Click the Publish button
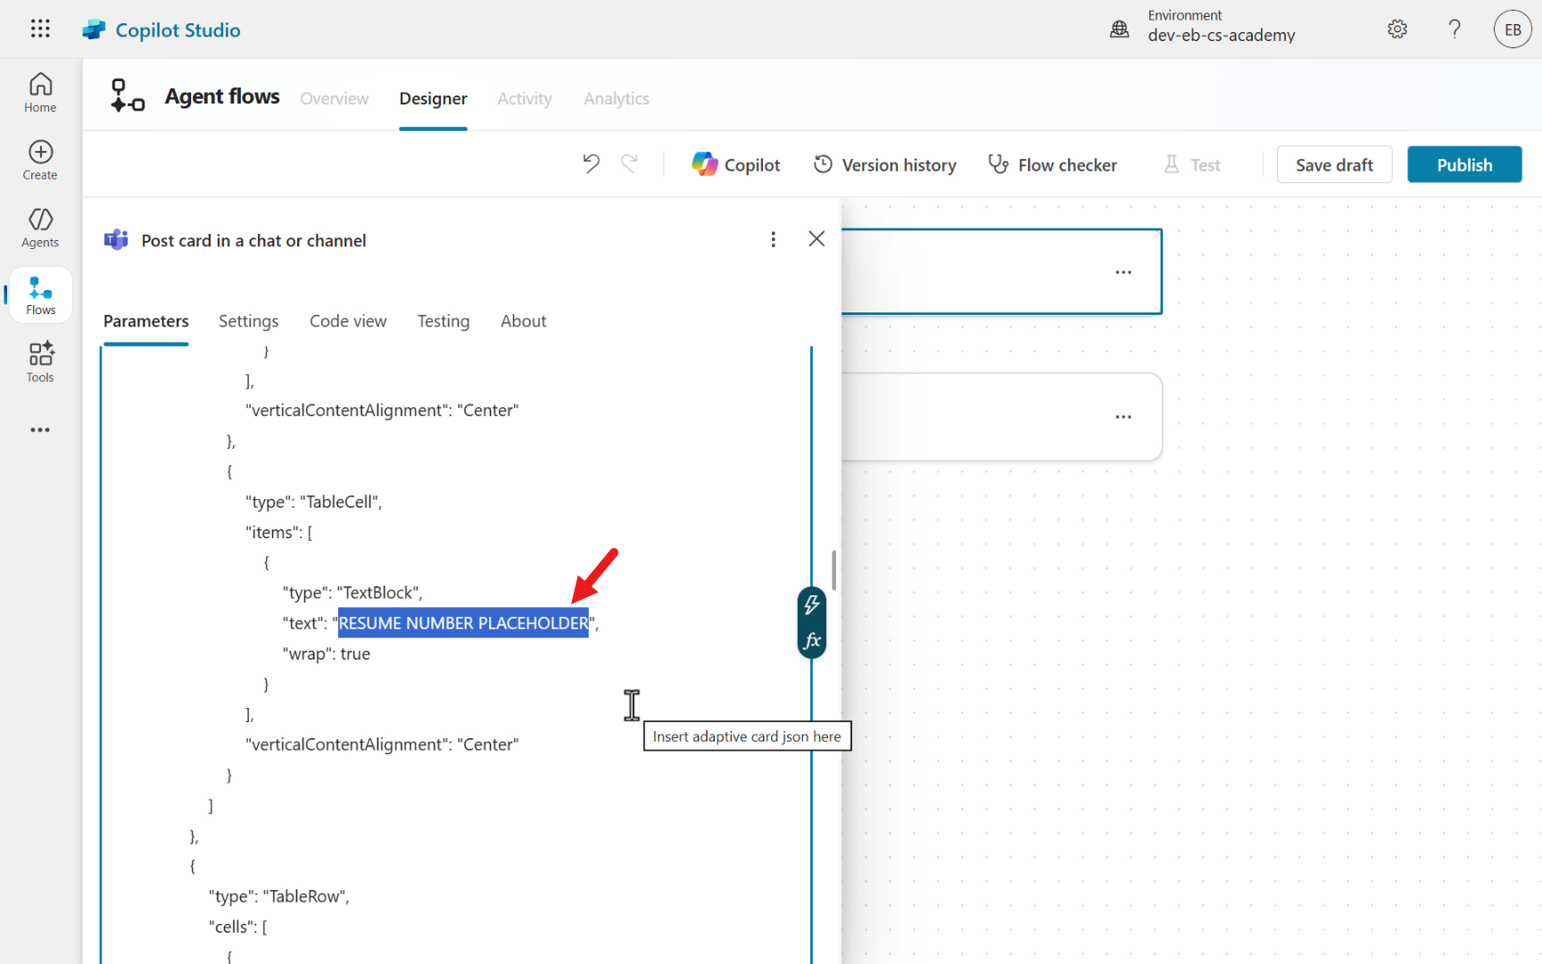The height and width of the screenshot is (964, 1542). coord(1463,165)
